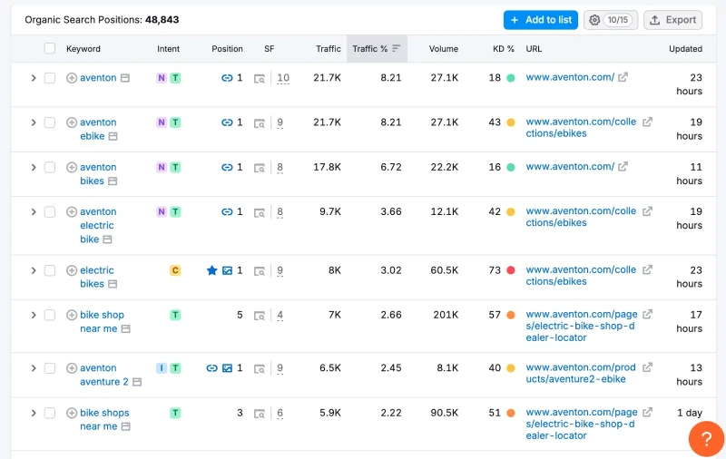The height and width of the screenshot is (459, 726).
Task: Expand the aventon keyword row
Action: pyautogui.click(x=34, y=78)
